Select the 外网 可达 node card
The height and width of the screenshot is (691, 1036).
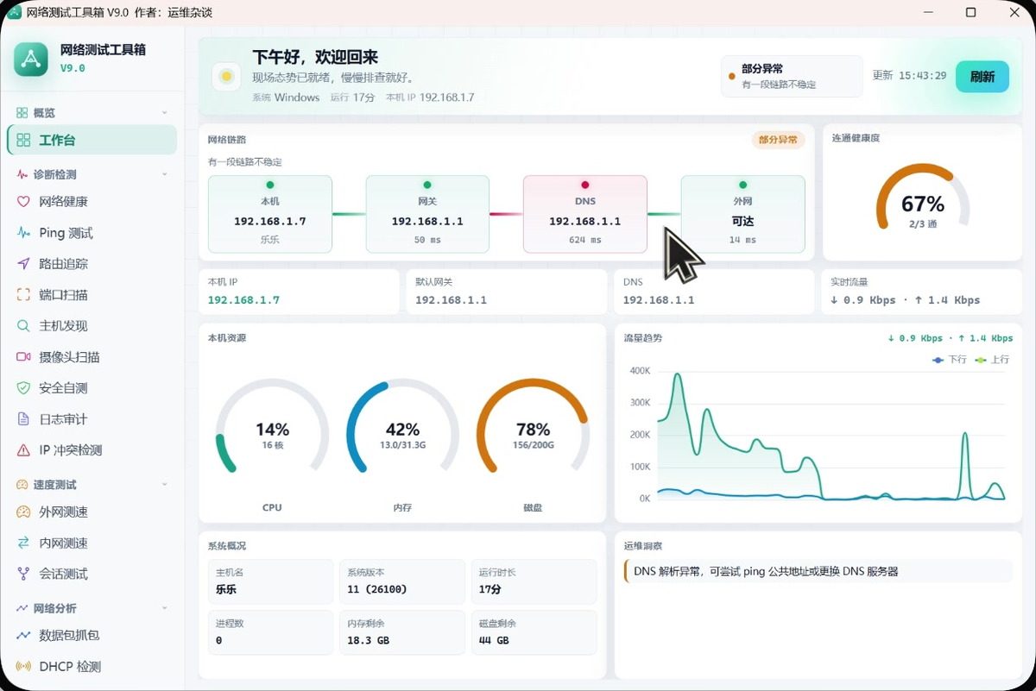click(742, 214)
